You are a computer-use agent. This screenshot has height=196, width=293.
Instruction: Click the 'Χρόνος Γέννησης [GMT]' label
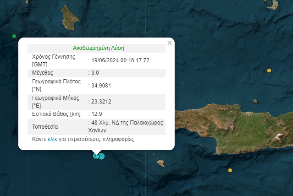(x=52, y=60)
